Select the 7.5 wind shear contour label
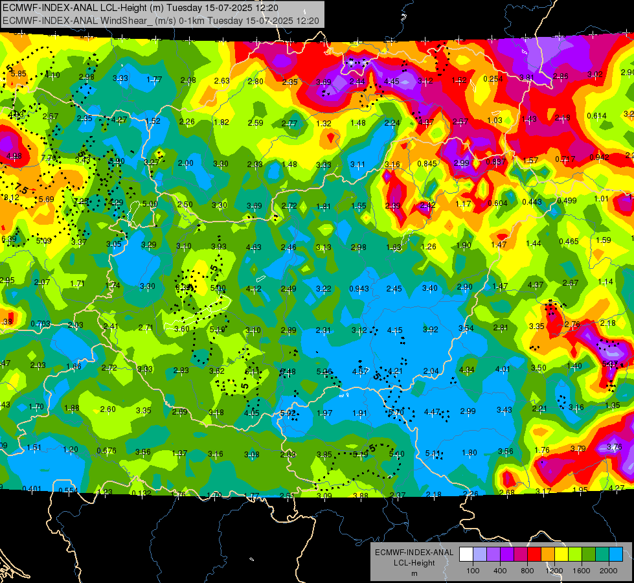The width and height of the screenshot is (634, 583). point(21,189)
